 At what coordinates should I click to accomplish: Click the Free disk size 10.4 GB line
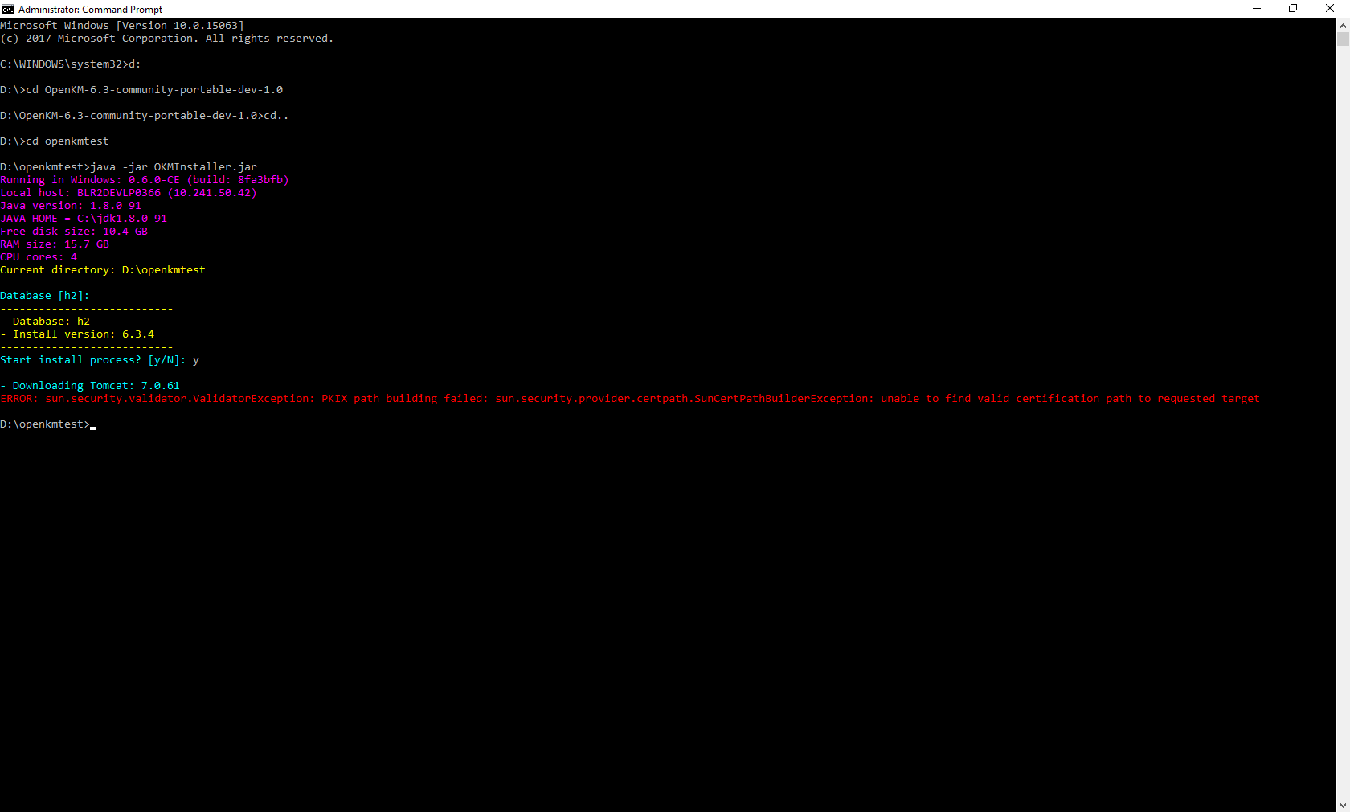pyautogui.click(x=74, y=231)
